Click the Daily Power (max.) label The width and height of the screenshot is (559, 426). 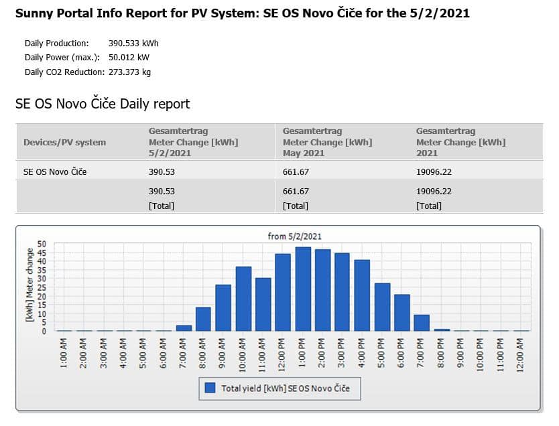coord(62,58)
